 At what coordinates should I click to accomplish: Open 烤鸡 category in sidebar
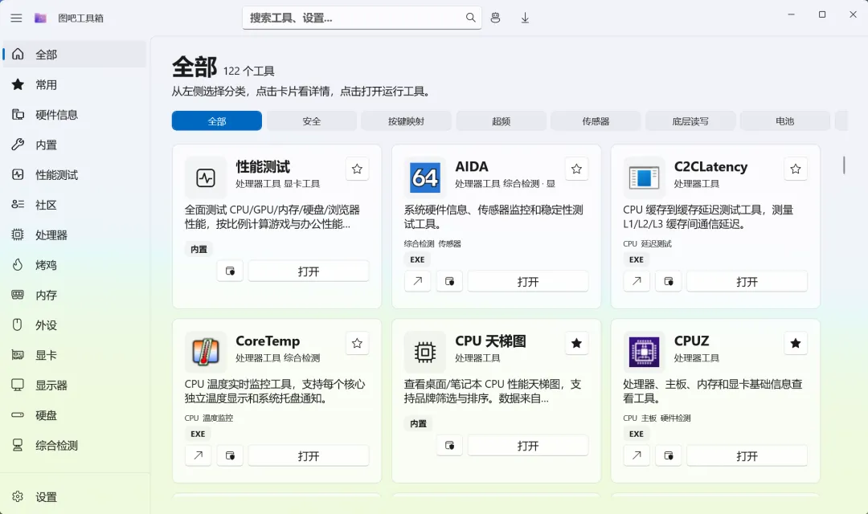(x=75, y=265)
